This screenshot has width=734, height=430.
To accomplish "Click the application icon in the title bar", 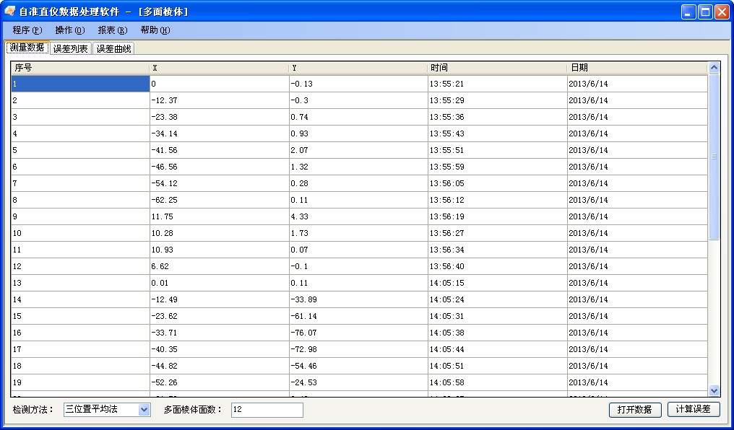I will point(9,11).
